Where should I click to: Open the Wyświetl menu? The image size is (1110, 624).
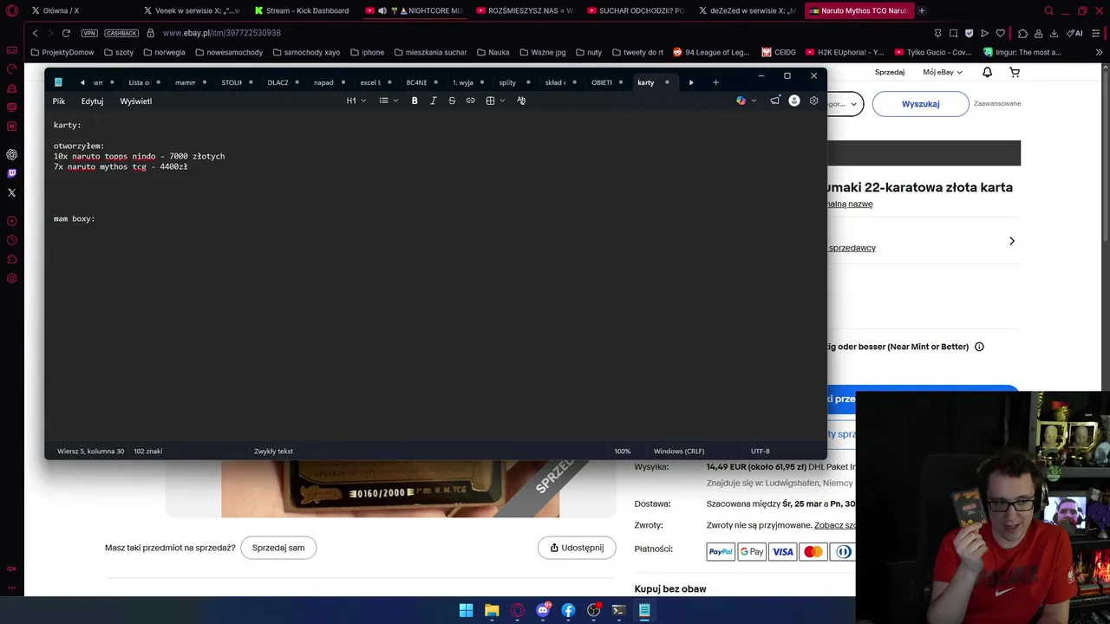tap(135, 101)
